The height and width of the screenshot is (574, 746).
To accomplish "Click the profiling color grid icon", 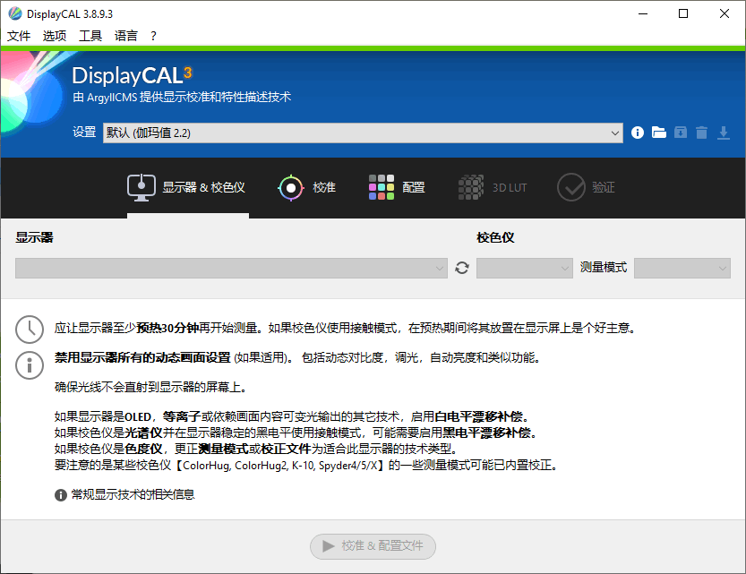I will coord(382,187).
